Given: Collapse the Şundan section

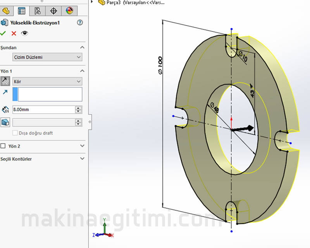Looking at the screenshot, I should point(82,47).
